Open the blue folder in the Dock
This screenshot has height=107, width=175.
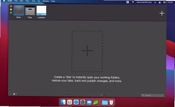coord(105,102)
